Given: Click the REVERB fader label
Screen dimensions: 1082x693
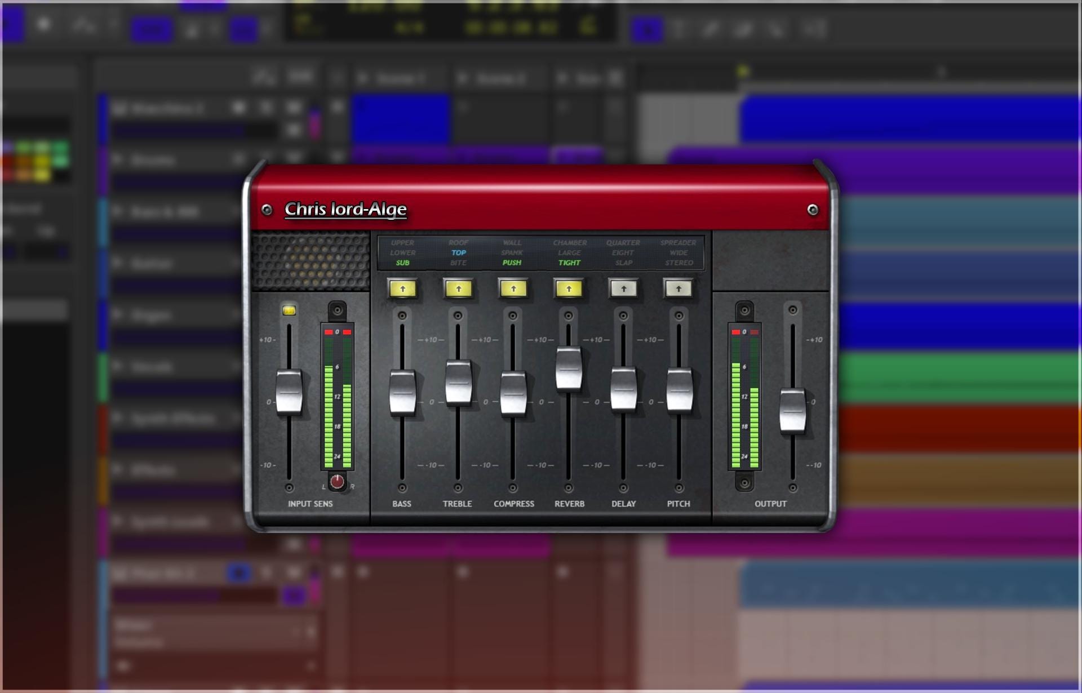Looking at the screenshot, I should (x=570, y=504).
